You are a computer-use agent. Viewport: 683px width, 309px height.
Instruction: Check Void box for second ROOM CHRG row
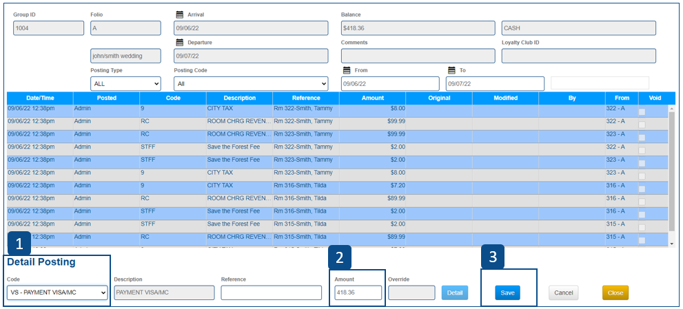pyautogui.click(x=642, y=138)
